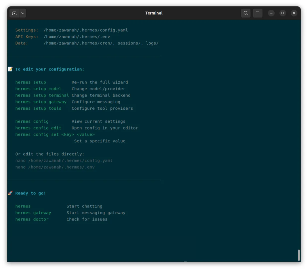308x270 pixels.
Task: Click 'Start messaging gateway' description
Action: (96, 213)
